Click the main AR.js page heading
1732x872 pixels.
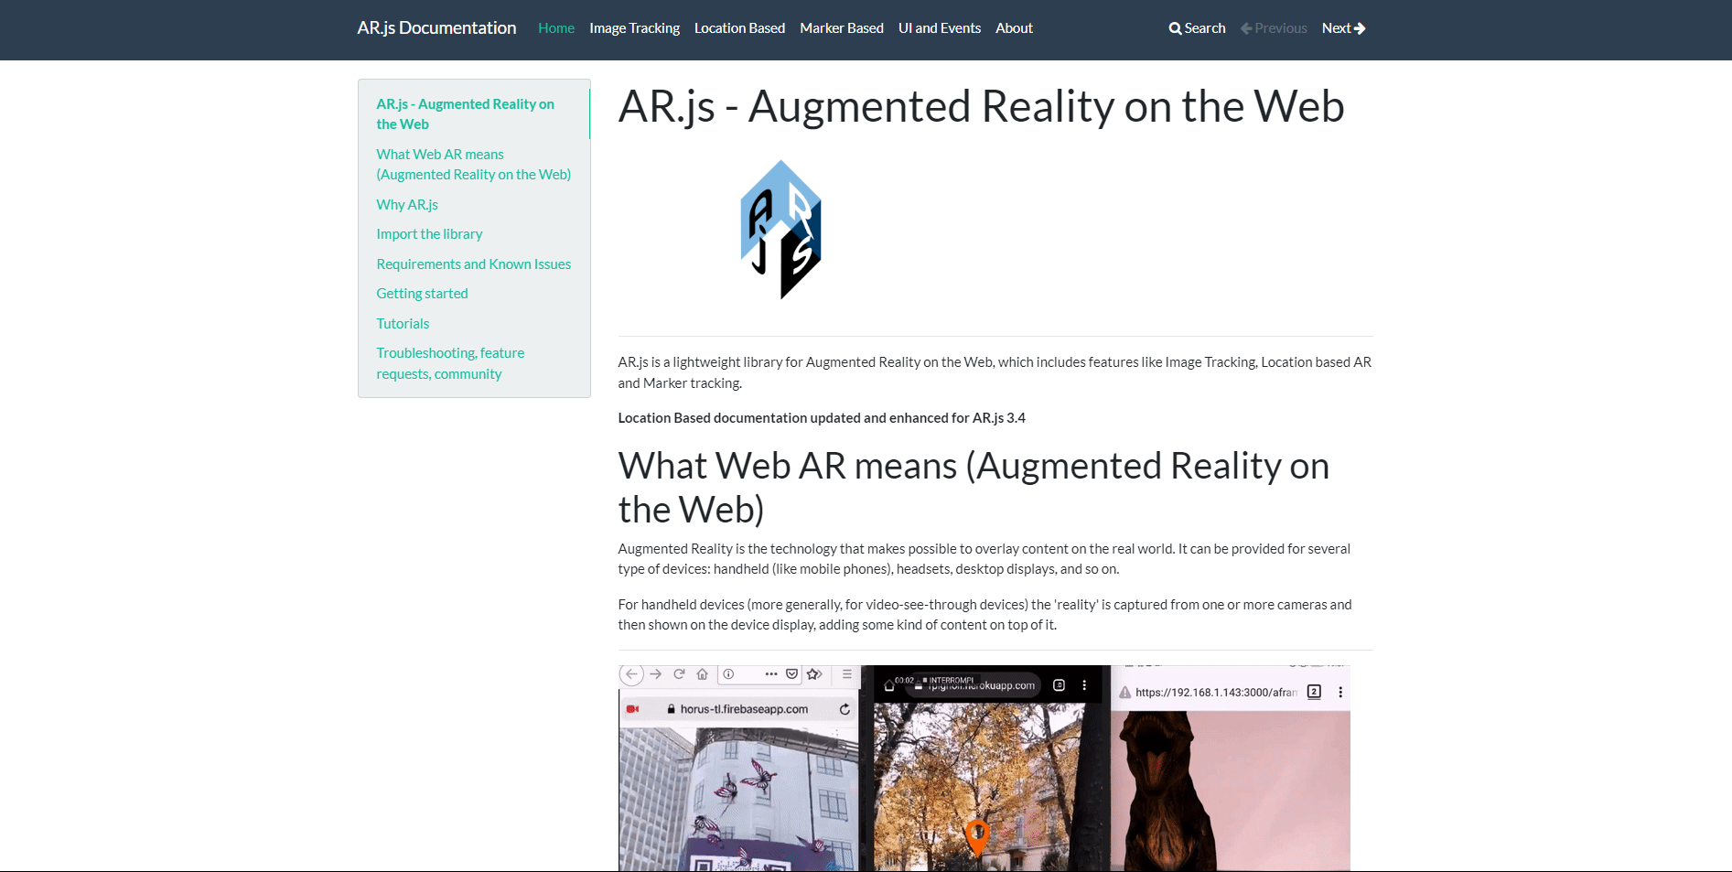click(981, 106)
